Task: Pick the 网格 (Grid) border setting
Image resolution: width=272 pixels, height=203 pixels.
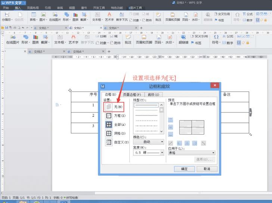Action: pyautogui.click(x=114, y=133)
